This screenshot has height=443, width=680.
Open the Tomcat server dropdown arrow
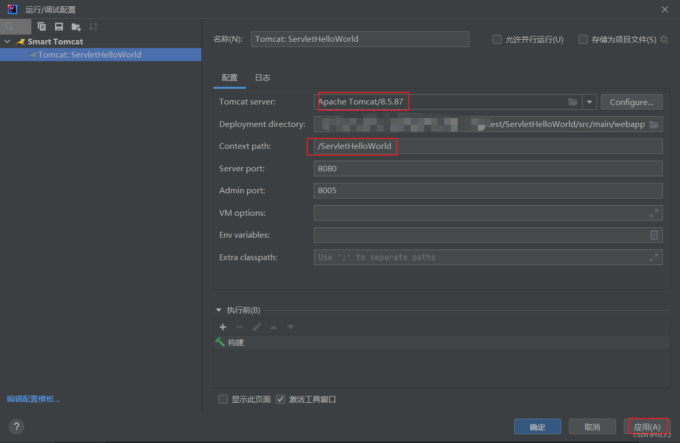(589, 102)
